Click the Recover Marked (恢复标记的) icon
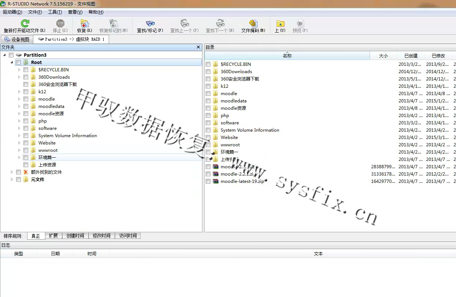Image resolution: width=456 pixels, height=297 pixels. point(113,23)
